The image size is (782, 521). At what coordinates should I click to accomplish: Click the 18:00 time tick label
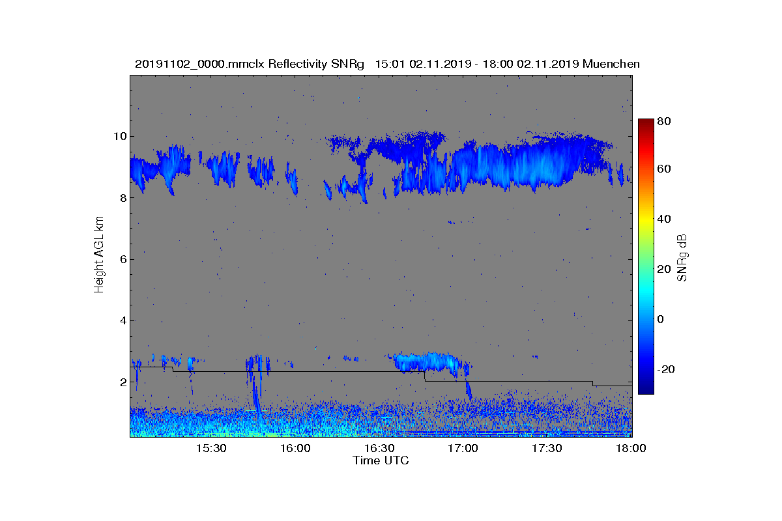pyautogui.click(x=631, y=449)
